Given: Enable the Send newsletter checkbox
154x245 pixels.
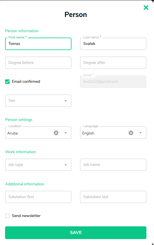Looking at the screenshot, I should coord(7,216).
